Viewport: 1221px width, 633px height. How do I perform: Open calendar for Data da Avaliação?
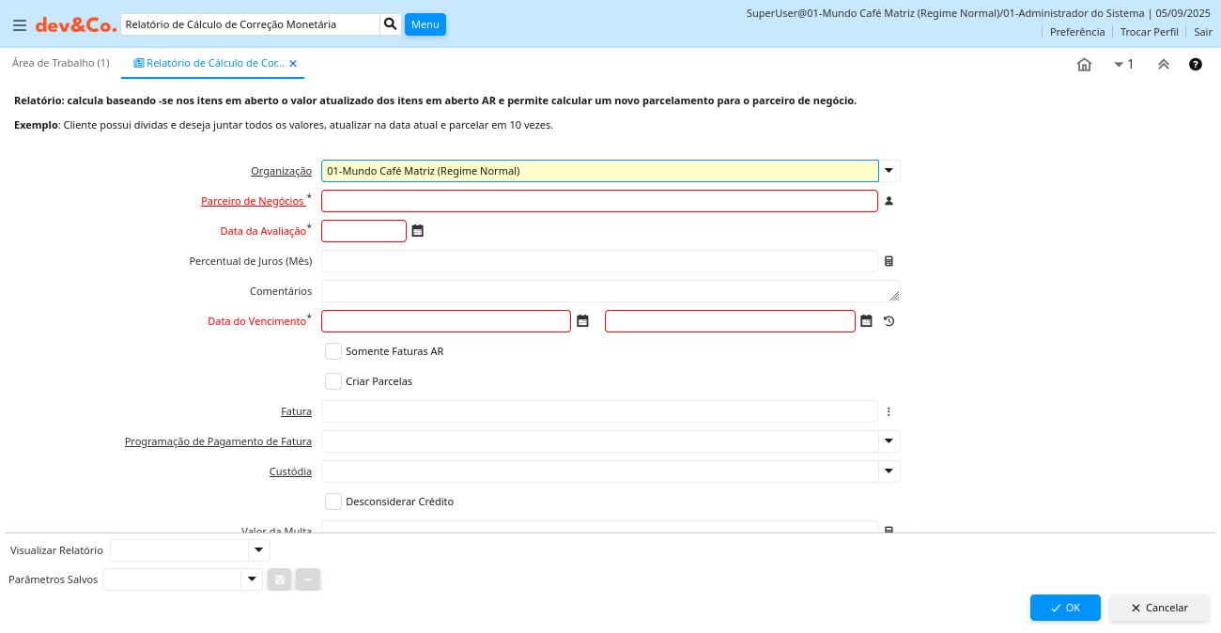(x=418, y=231)
